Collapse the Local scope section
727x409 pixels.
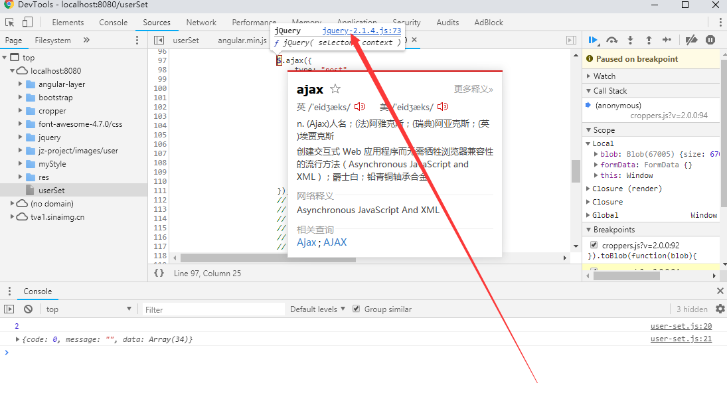pyautogui.click(x=589, y=143)
